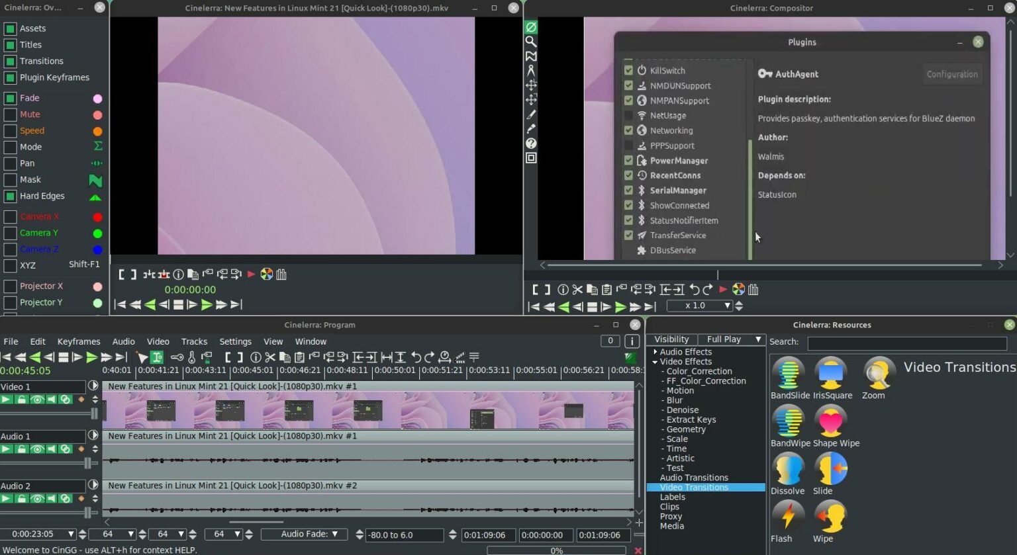
Task: Uncheck the PowerManager plugin
Action: click(x=628, y=160)
